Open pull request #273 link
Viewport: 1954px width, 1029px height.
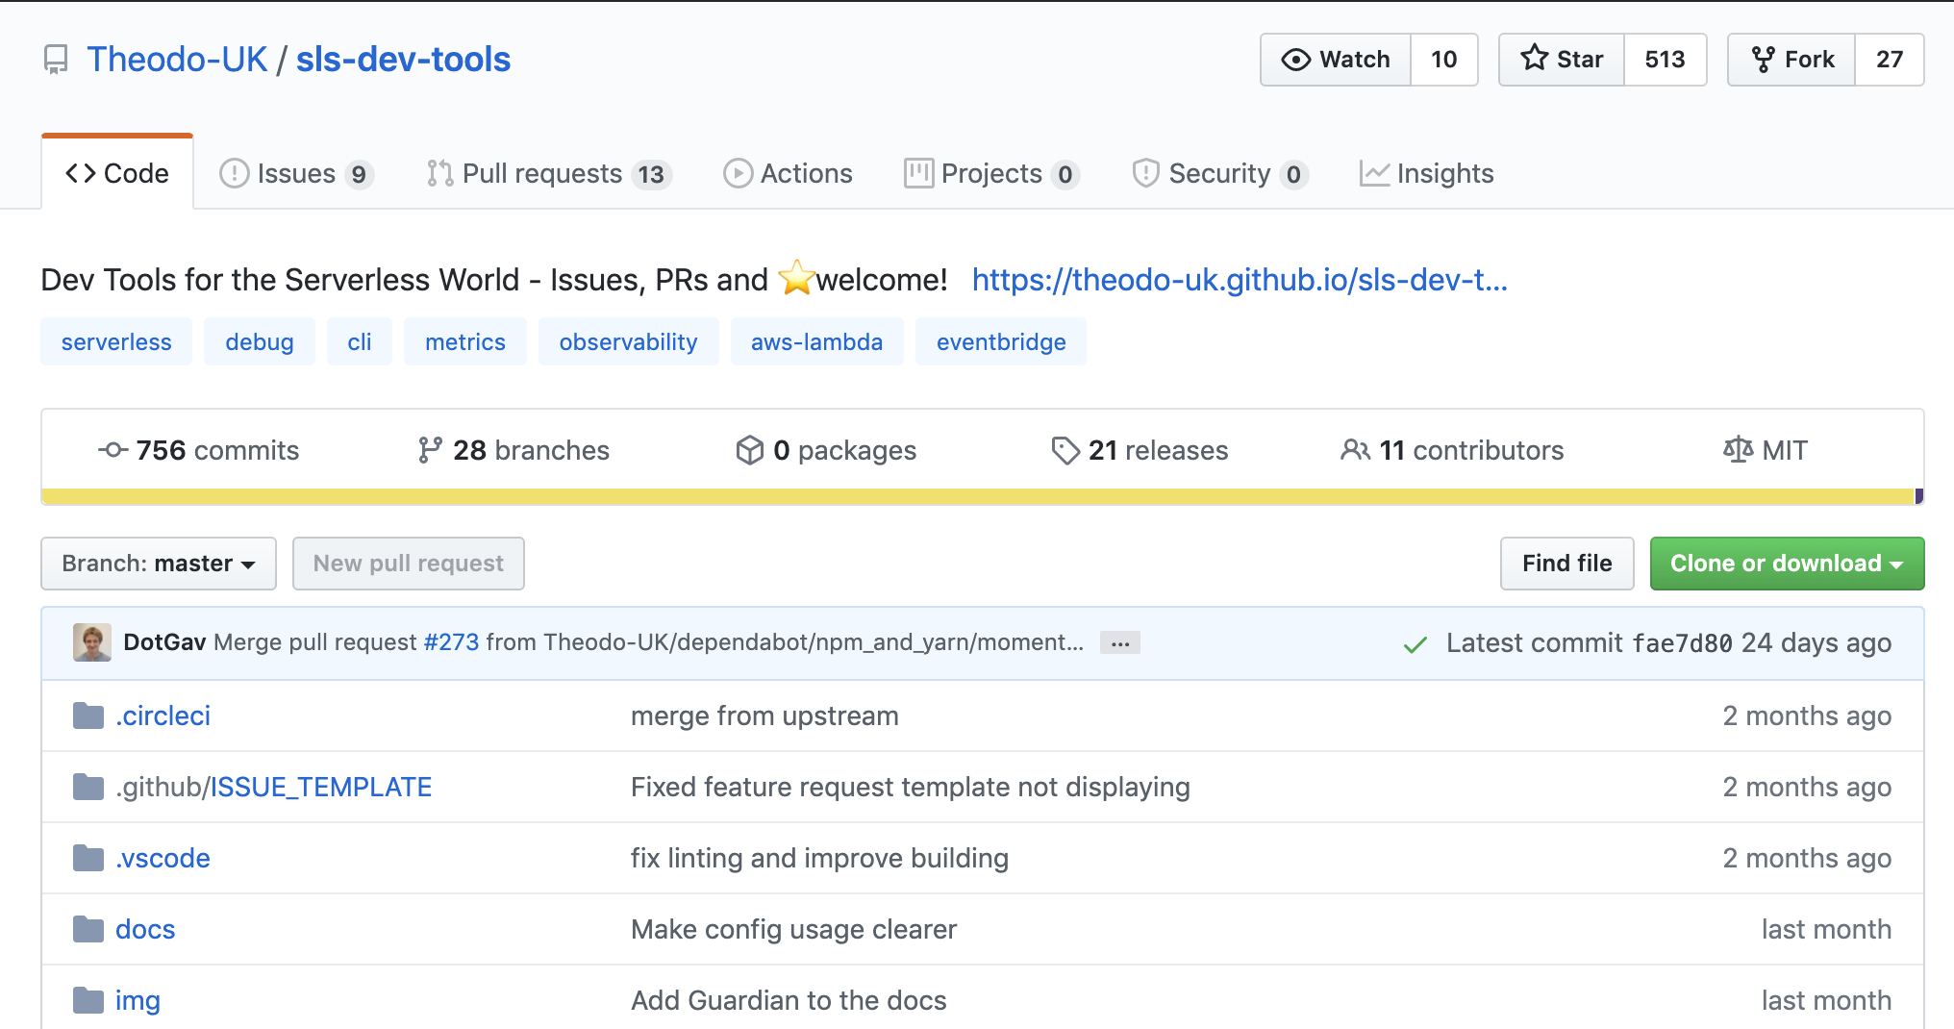(x=451, y=642)
